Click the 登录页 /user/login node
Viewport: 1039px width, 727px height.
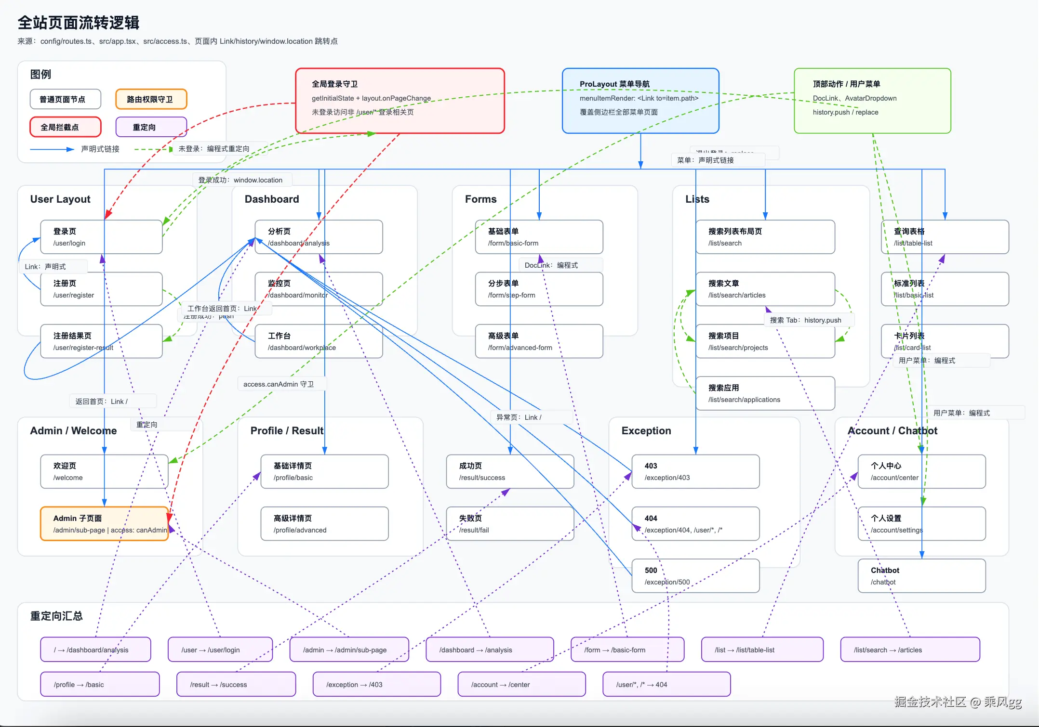(101, 237)
